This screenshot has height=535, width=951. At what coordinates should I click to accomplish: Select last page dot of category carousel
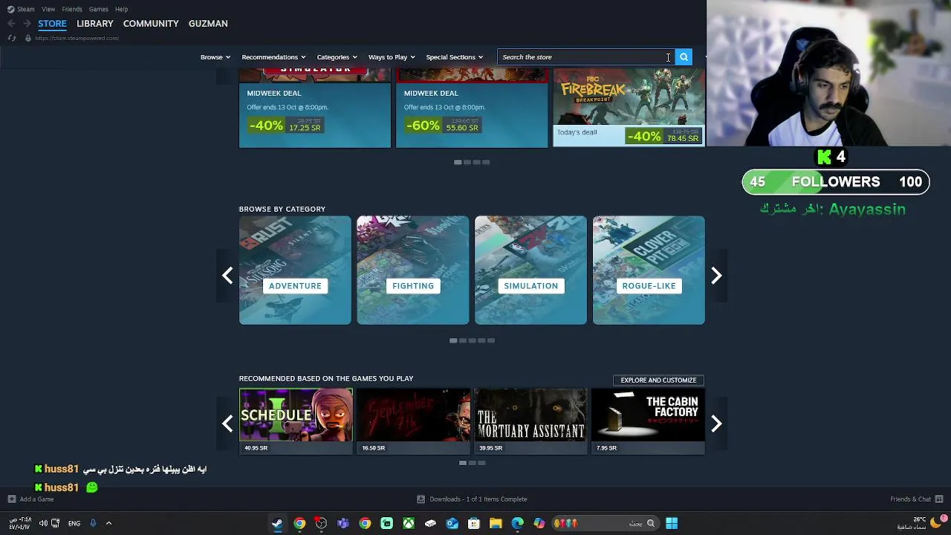[491, 340]
